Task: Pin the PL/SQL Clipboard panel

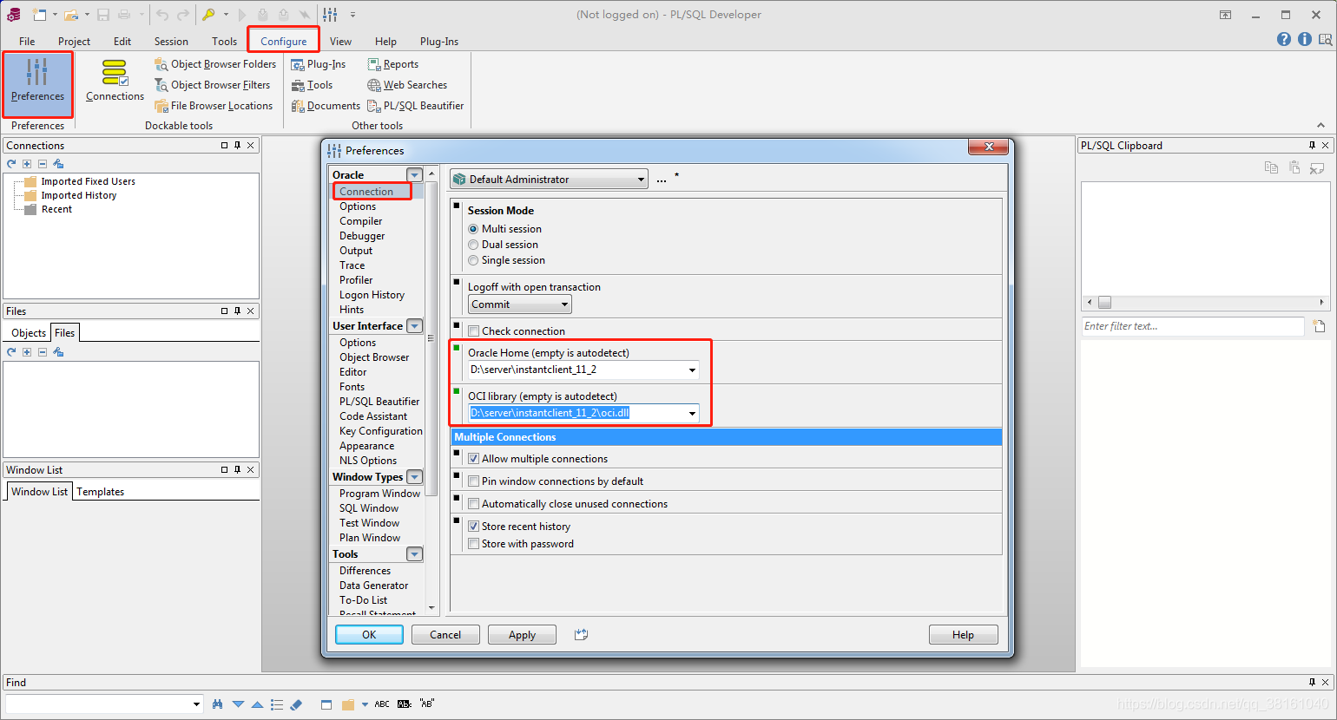Action: coord(1312,146)
